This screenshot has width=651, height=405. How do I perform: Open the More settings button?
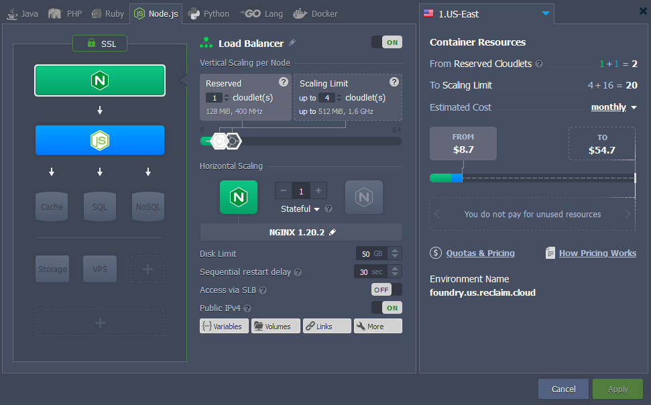click(378, 326)
